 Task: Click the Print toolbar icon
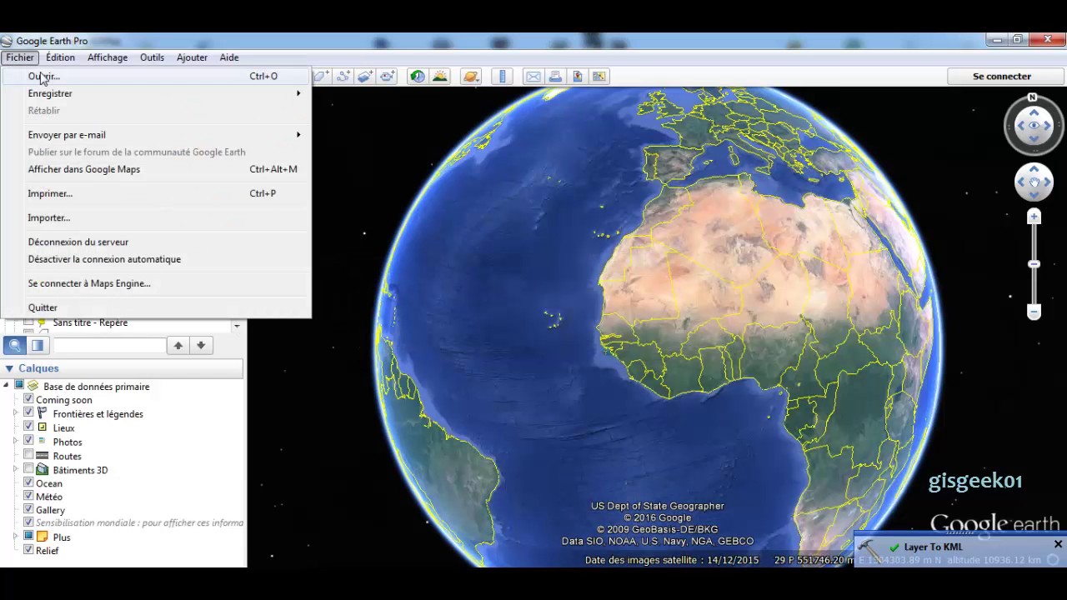[555, 76]
